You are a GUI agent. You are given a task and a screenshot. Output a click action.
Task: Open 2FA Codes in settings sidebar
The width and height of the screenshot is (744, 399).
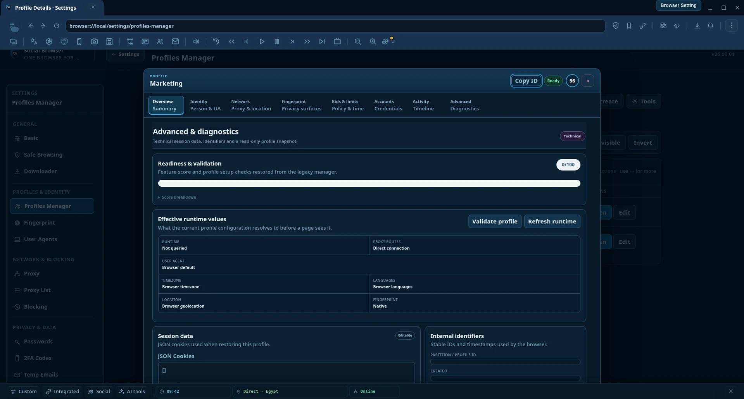tap(52, 358)
